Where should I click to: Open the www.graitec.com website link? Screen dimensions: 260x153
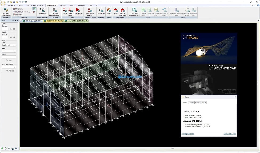pos(230,134)
